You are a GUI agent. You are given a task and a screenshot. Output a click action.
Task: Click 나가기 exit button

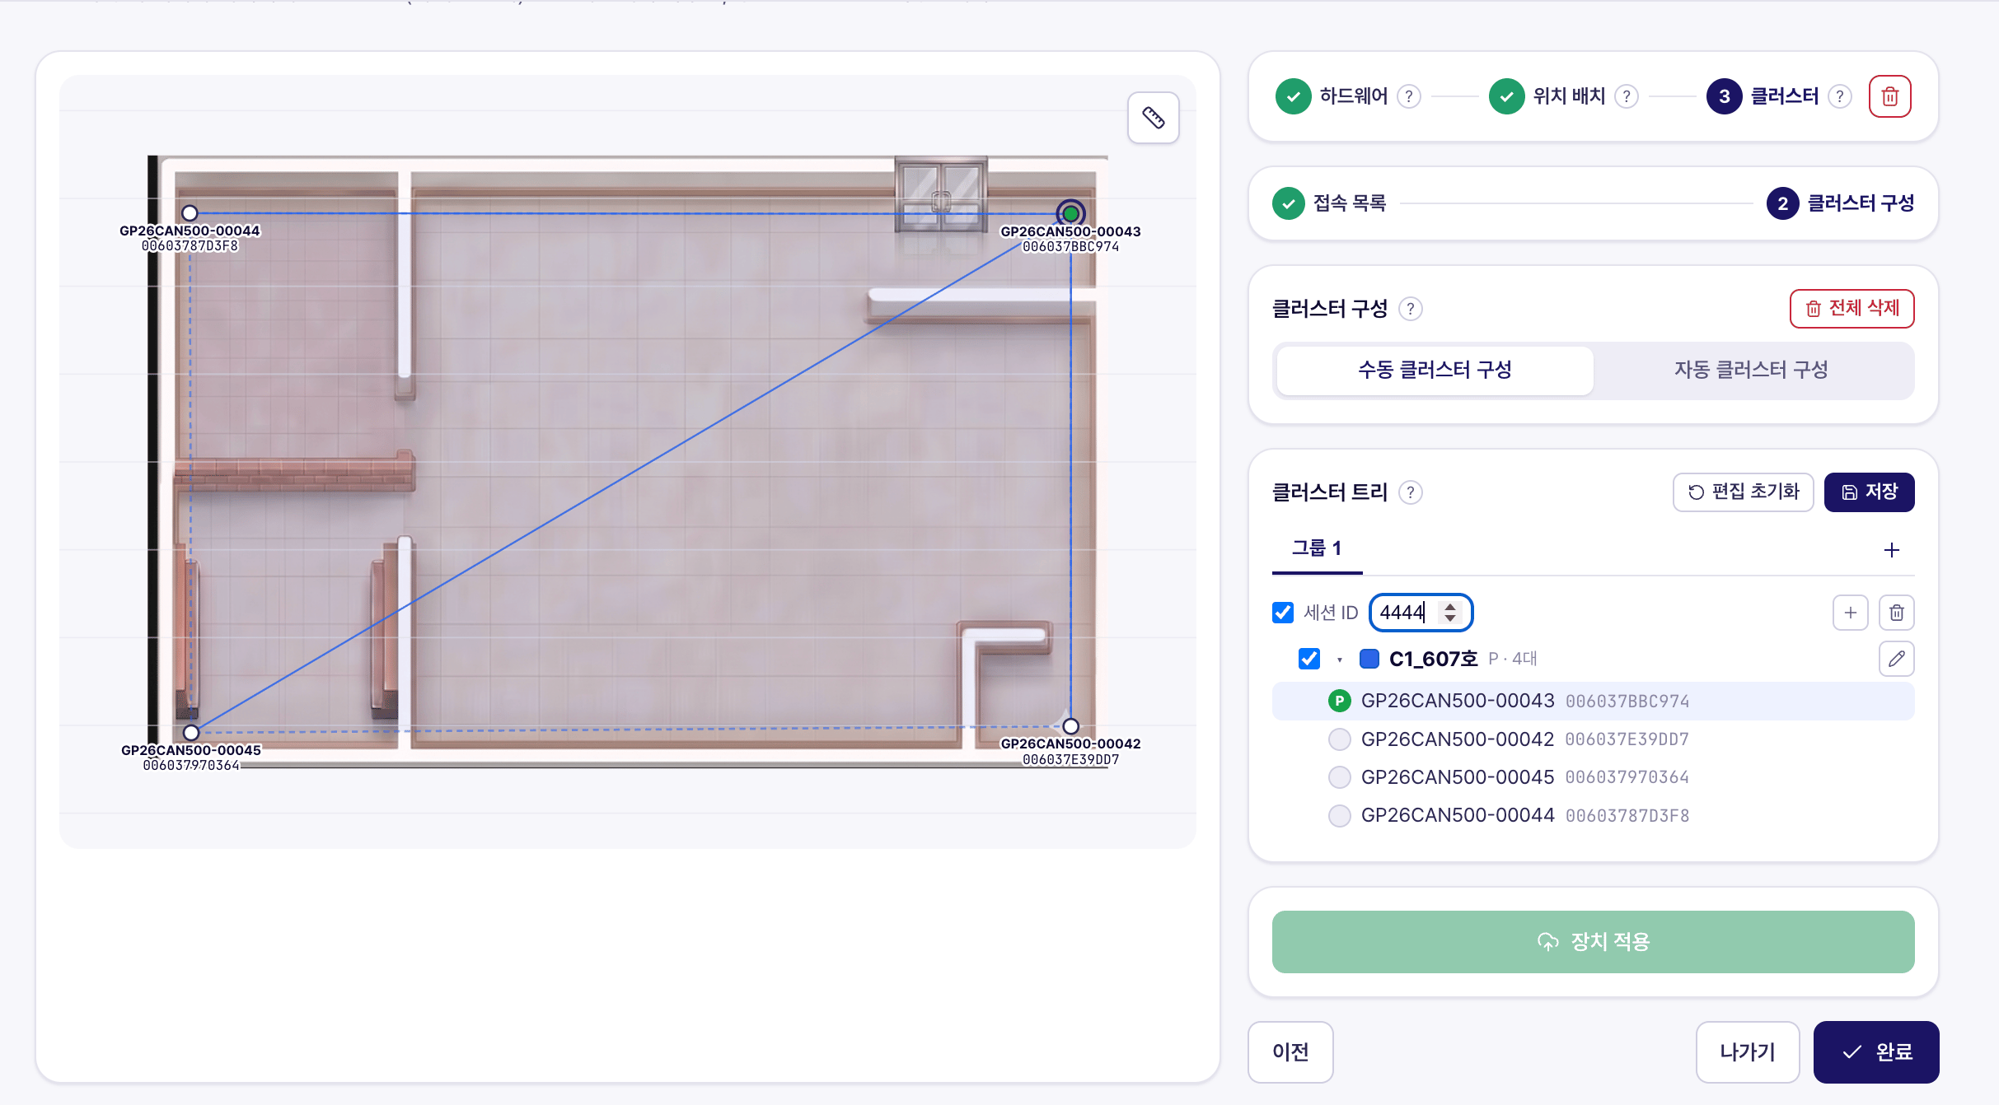point(1747,1052)
